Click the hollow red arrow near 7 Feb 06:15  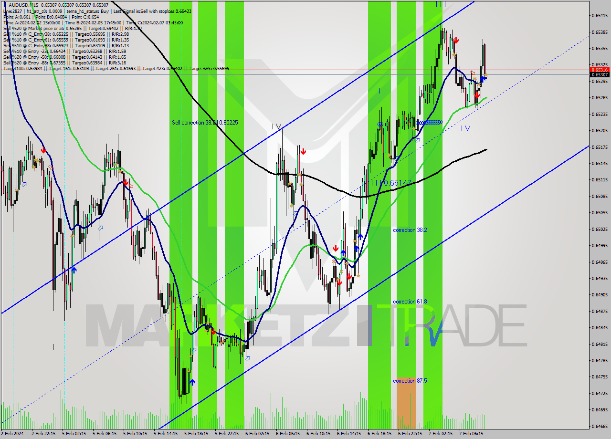tap(473, 73)
